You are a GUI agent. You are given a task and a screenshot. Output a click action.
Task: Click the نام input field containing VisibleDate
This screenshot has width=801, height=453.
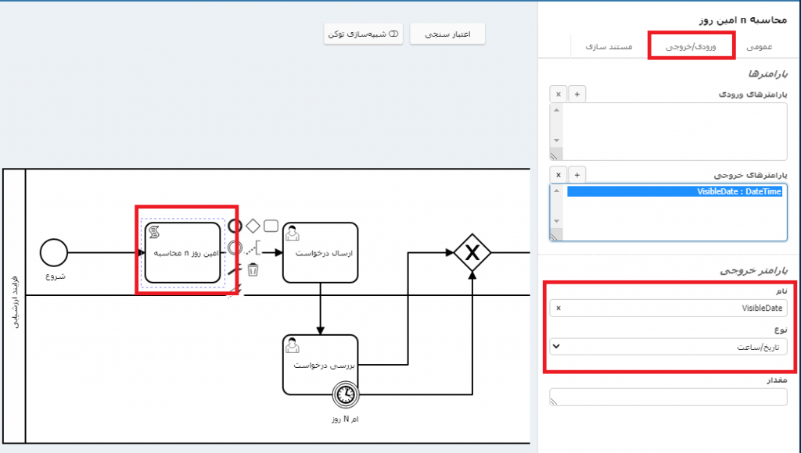click(x=668, y=309)
